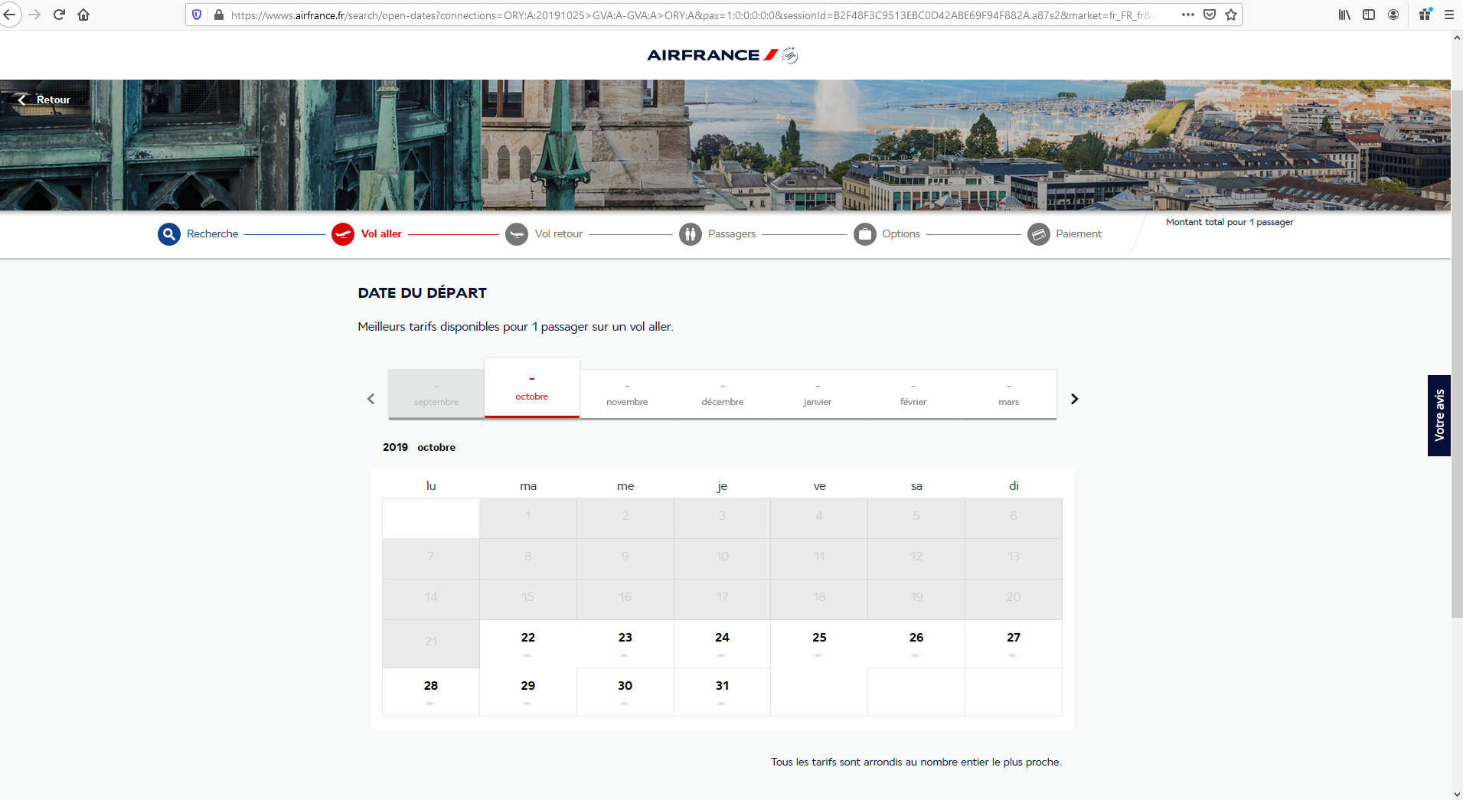Click inside the address bar

(689, 15)
